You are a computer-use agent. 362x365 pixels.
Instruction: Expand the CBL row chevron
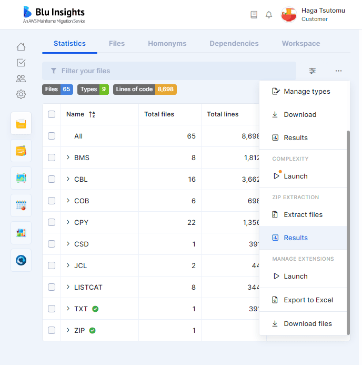tap(68, 179)
